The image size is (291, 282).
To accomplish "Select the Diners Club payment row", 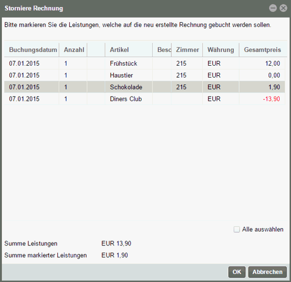I will tap(125, 99).
